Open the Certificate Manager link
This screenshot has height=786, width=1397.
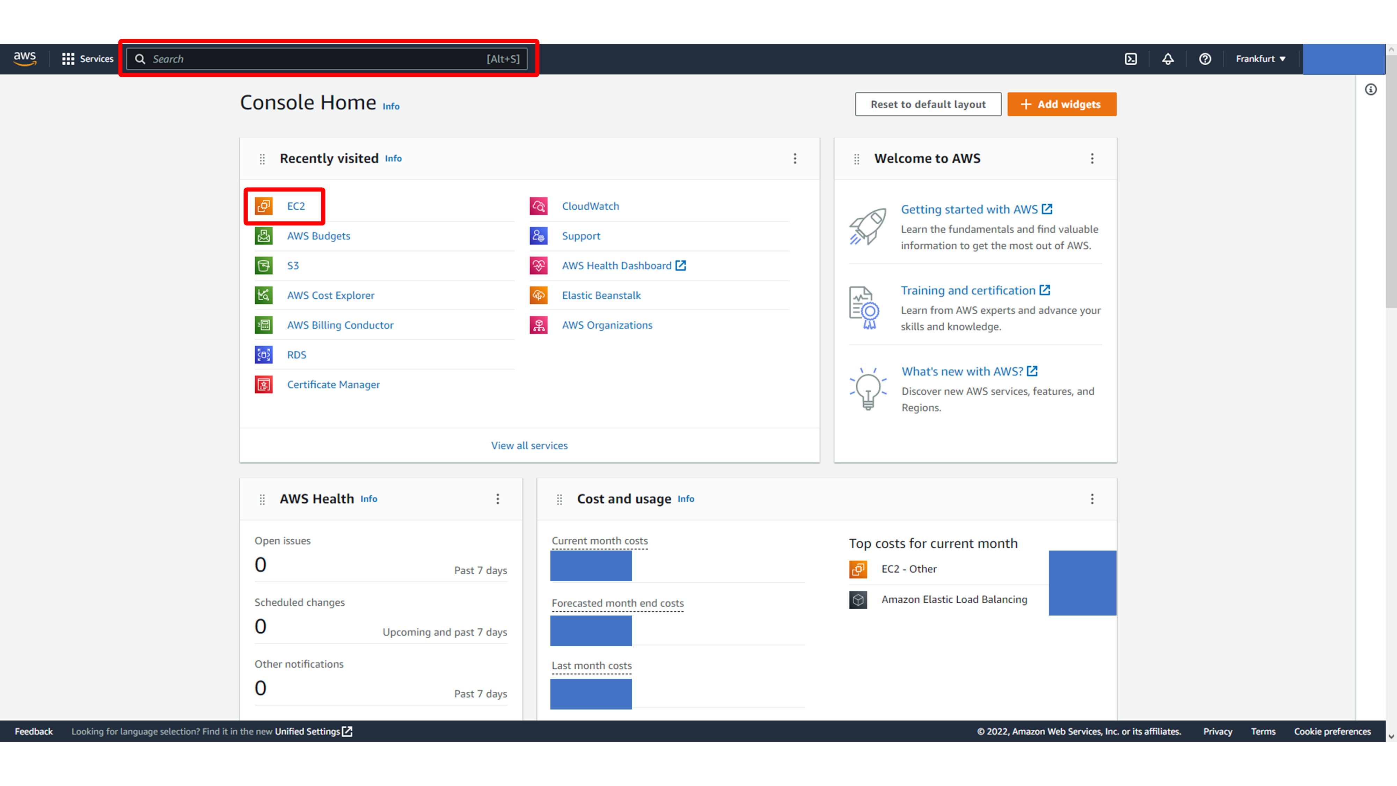pyautogui.click(x=334, y=385)
